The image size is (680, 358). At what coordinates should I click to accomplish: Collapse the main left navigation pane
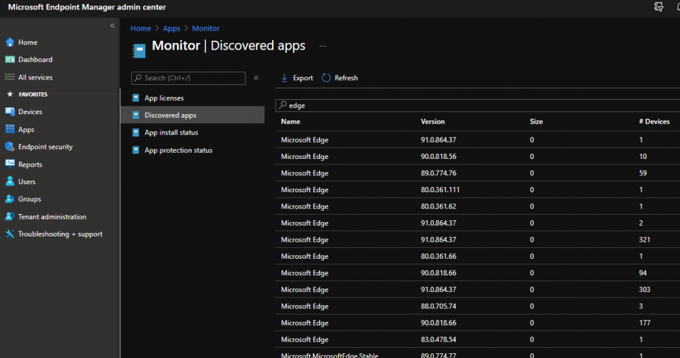(x=112, y=26)
